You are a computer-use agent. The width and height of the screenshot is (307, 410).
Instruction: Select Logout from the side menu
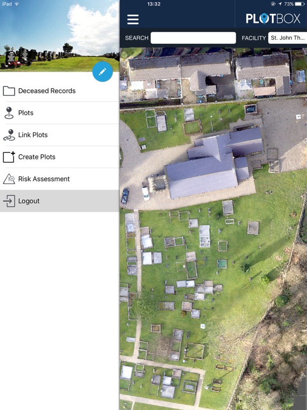[x=60, y=201]
